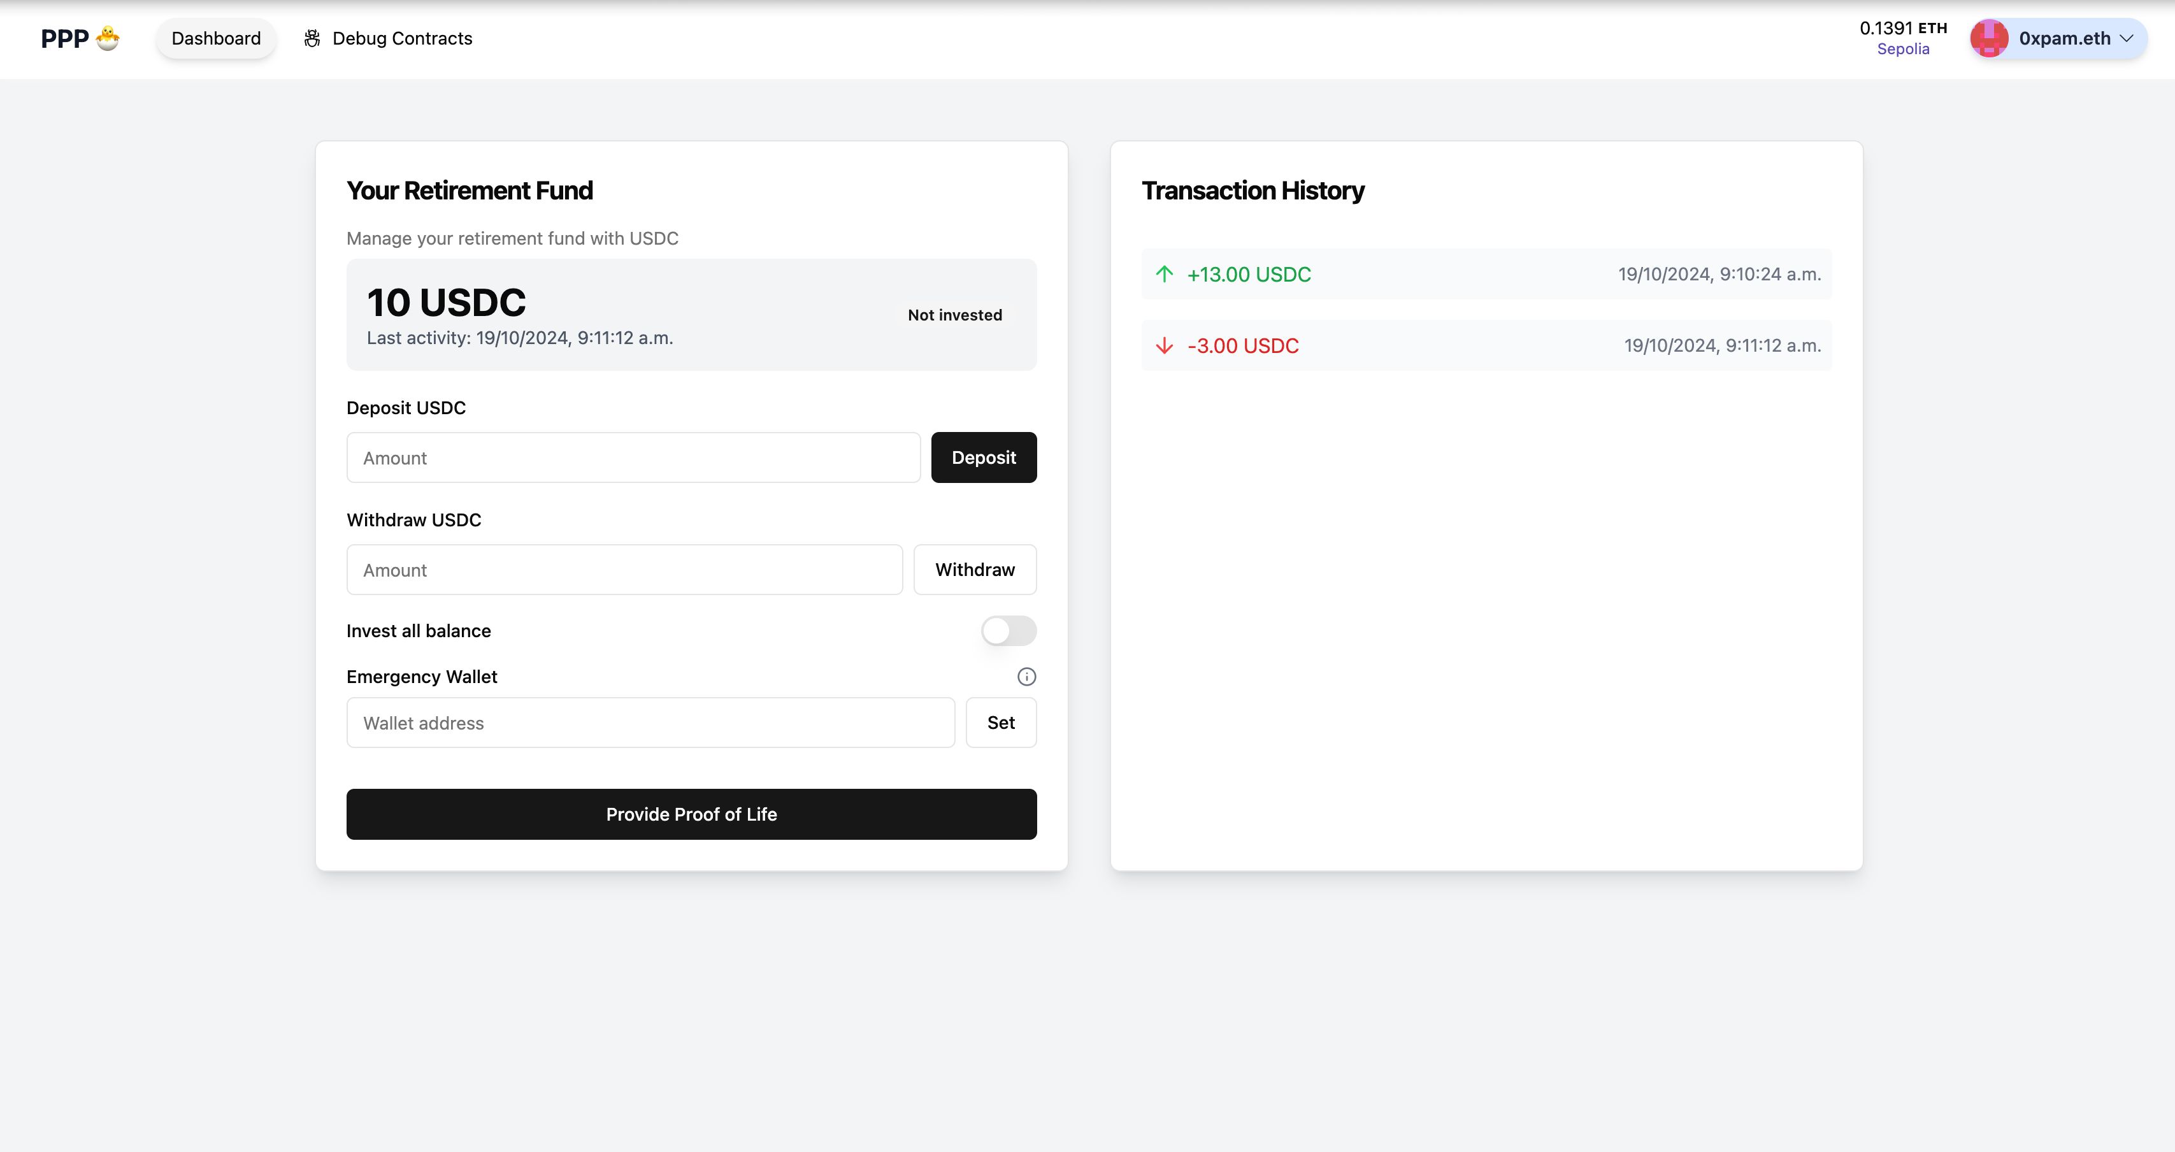This screenshot has width=2175, height=1152.
Task: Click the Set emergency wallet button
Action: [1001, 722]
